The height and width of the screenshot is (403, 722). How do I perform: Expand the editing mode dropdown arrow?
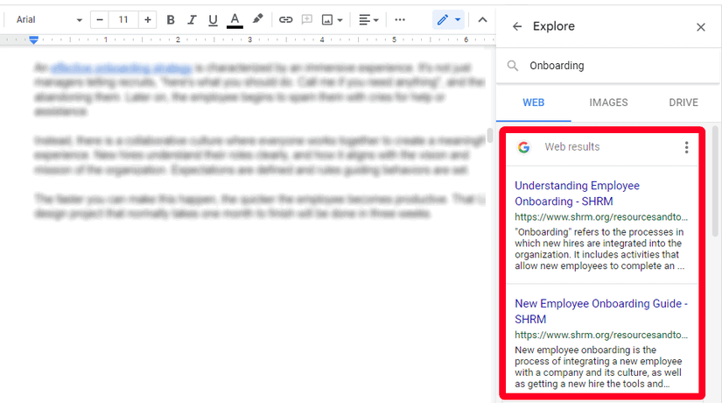(458, 20)
